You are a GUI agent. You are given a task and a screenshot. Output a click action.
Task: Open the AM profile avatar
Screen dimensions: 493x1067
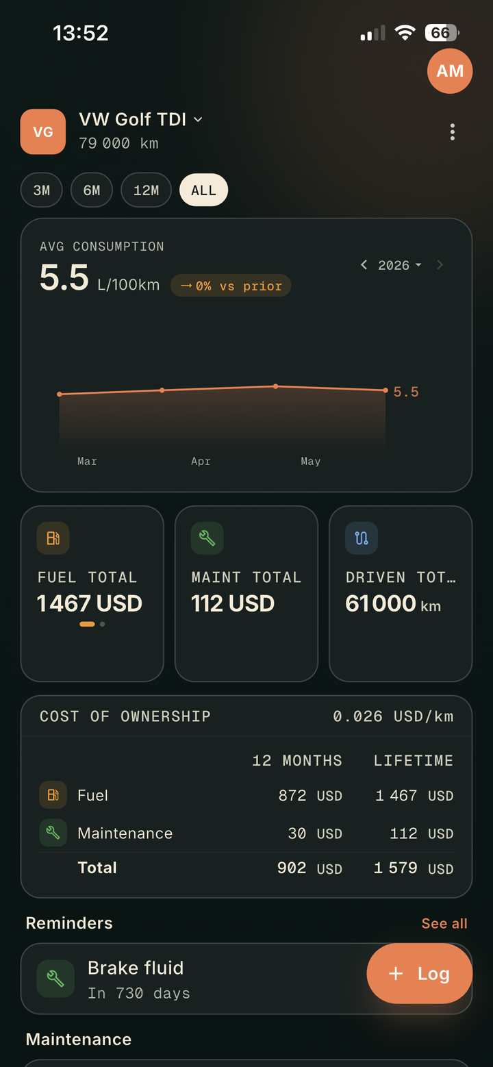pos(450,71)
